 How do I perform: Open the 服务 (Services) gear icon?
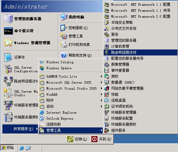click(x=107, y=34)
